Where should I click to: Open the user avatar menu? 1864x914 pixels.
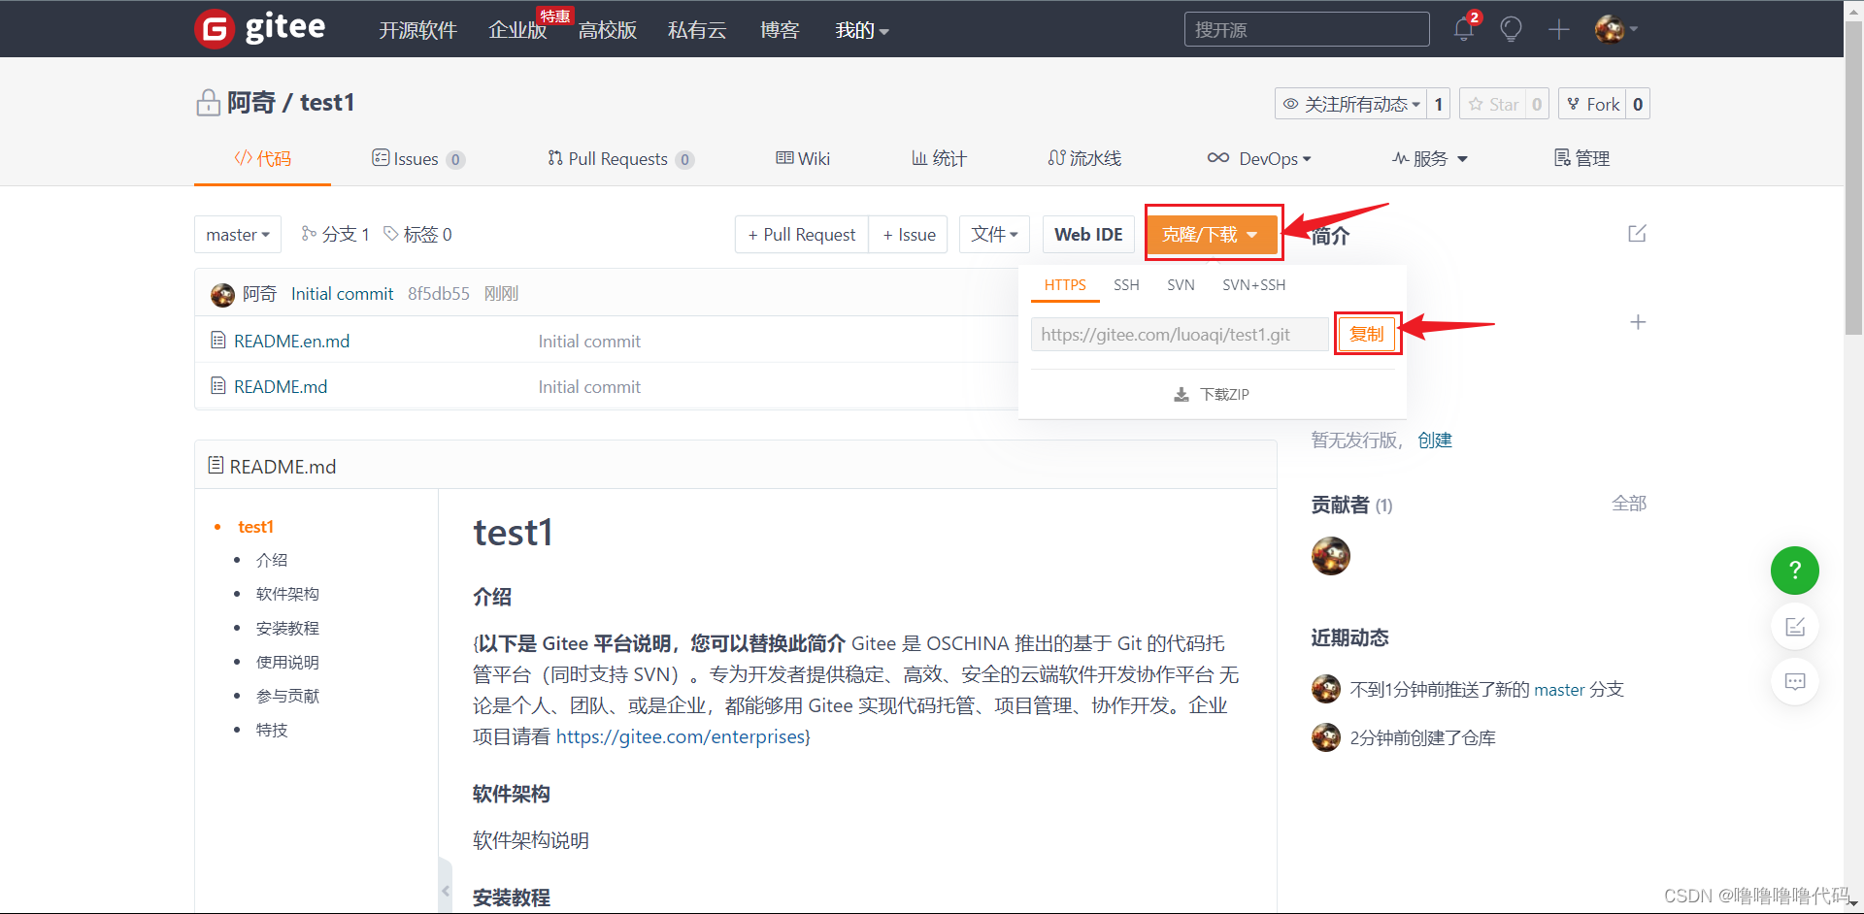tap(1615, 29)
